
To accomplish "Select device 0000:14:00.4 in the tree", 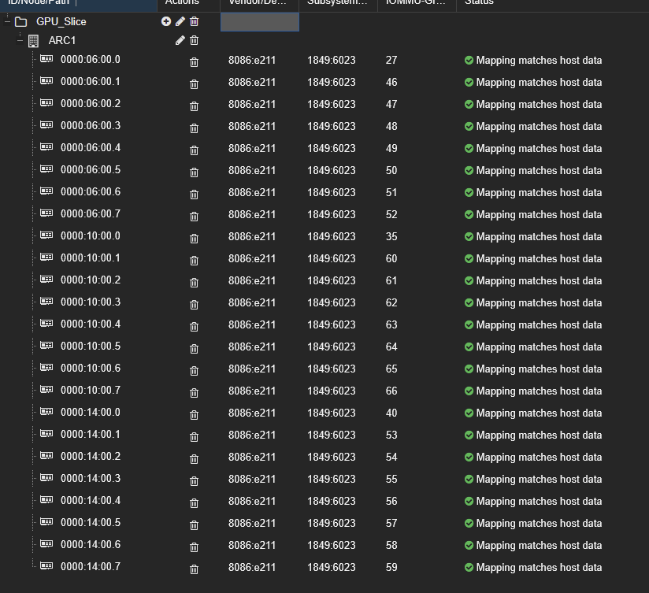I will pyautogui.click(x=90, y=501).
